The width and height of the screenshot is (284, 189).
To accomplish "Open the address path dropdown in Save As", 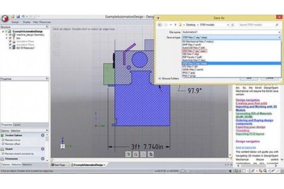I will click(x=228, y=25).
